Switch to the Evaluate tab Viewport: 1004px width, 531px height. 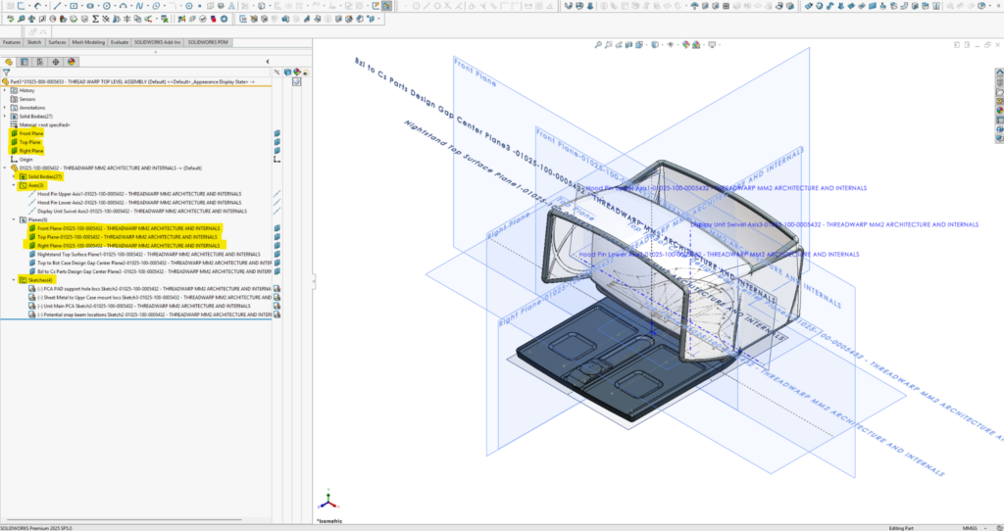[120, 42]
